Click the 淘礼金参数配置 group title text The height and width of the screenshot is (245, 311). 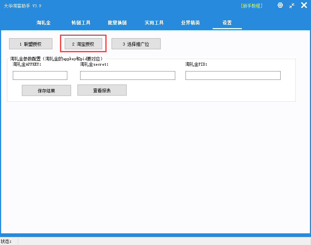(56, 59)
